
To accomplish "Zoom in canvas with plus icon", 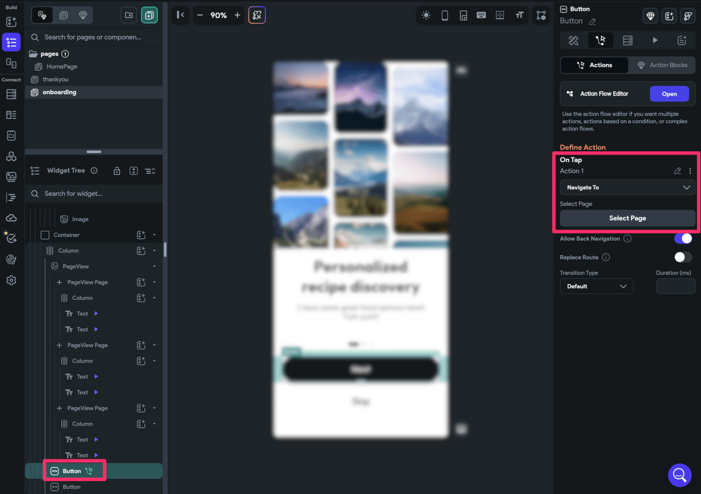I will (x=237, y=15).
